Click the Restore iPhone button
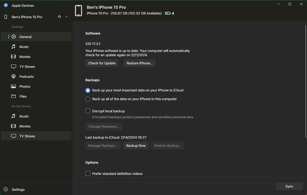Viewport: 307px width, 195px height. click(x=139, y=63)
